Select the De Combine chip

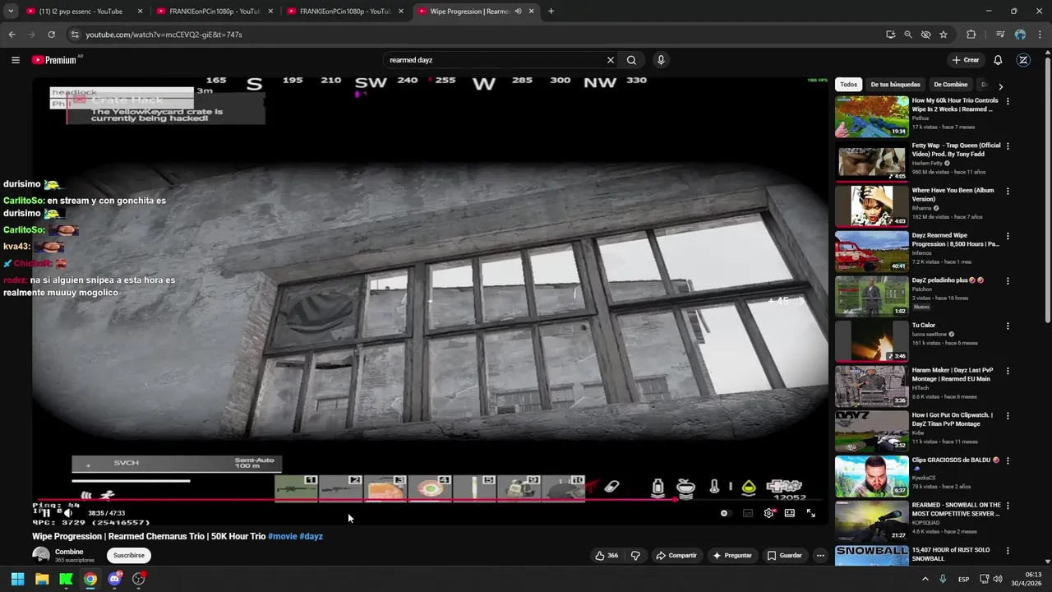click(x=951, y=85)
